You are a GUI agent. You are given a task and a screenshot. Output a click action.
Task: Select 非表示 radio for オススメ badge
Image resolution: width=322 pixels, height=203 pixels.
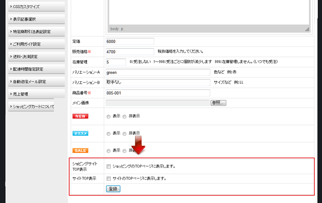(125, 133)
